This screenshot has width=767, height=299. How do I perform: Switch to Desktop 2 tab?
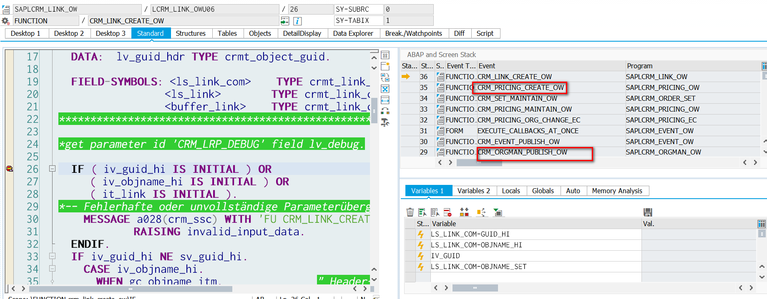pos(69,33)
